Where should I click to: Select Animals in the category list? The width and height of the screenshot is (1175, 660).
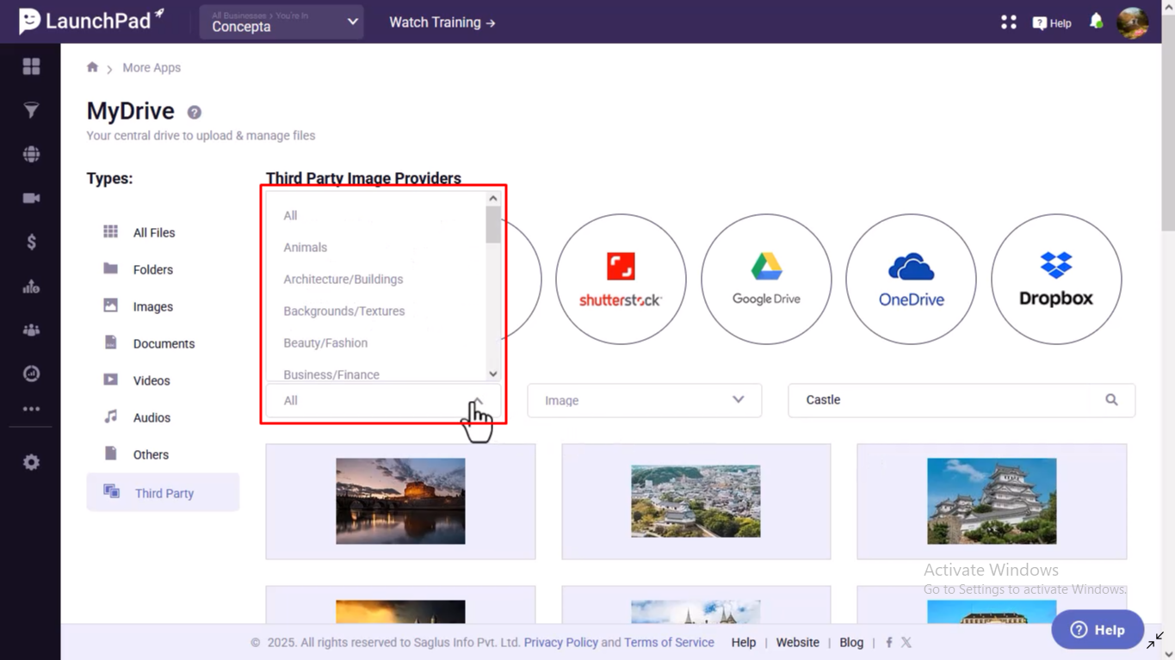pyautogui.click(x=306, y=248)
